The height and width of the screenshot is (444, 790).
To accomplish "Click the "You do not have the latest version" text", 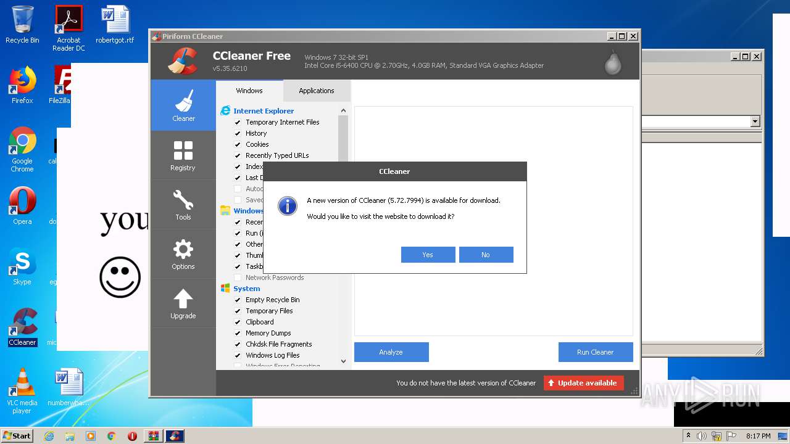I will point(466,383).
